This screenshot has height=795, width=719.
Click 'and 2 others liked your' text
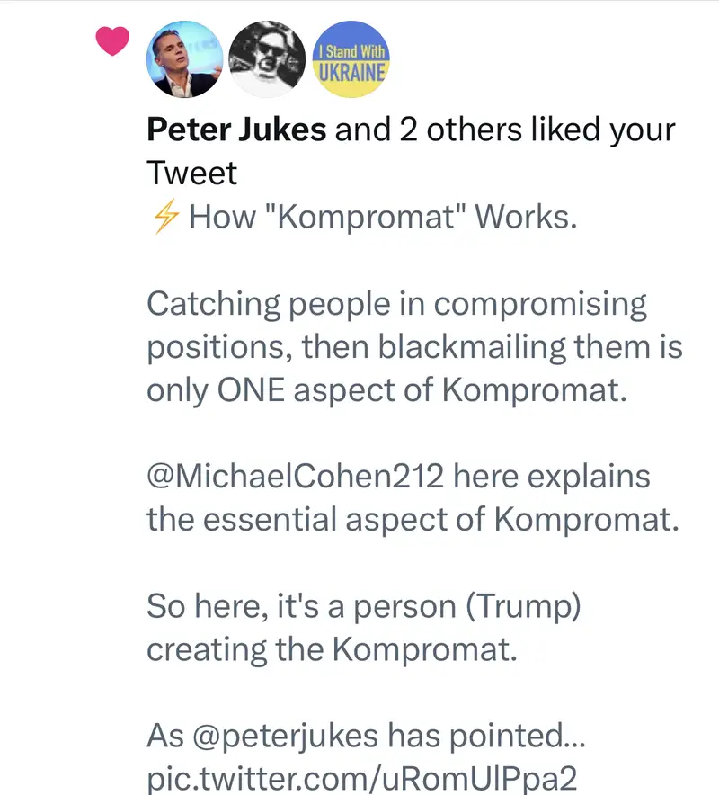505,130
